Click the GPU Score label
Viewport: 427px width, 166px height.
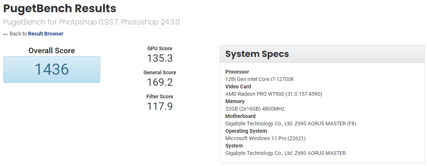[160, 48]
